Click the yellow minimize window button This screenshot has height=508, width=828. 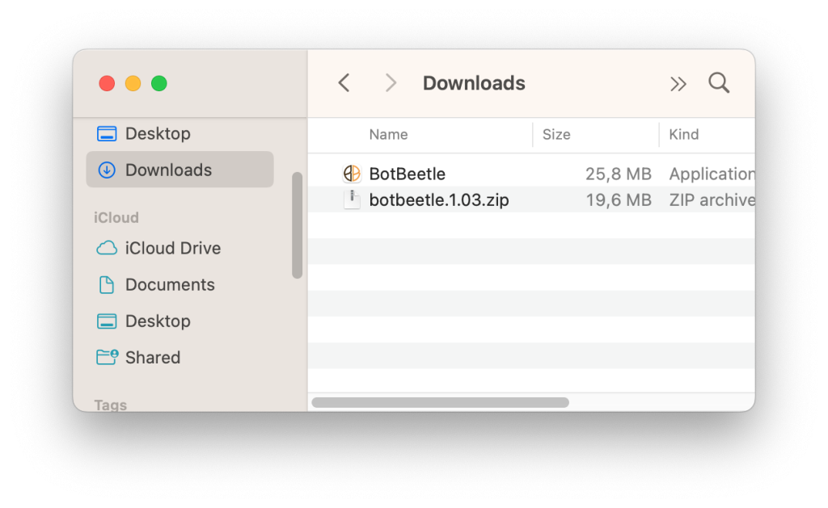133,83
